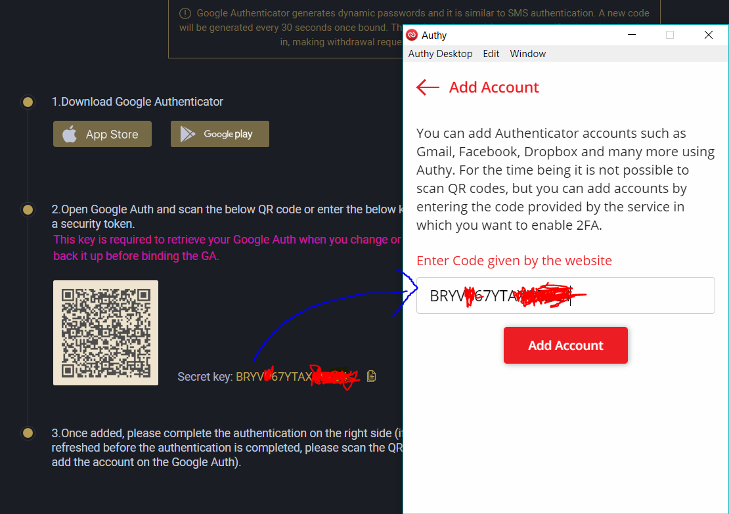Screen dimensions: 729x514
Task: Minimize the Authy window
Action: [631, 35]
